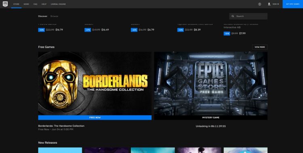
Task: Select the Discover tab
Action: pos(43,16)
